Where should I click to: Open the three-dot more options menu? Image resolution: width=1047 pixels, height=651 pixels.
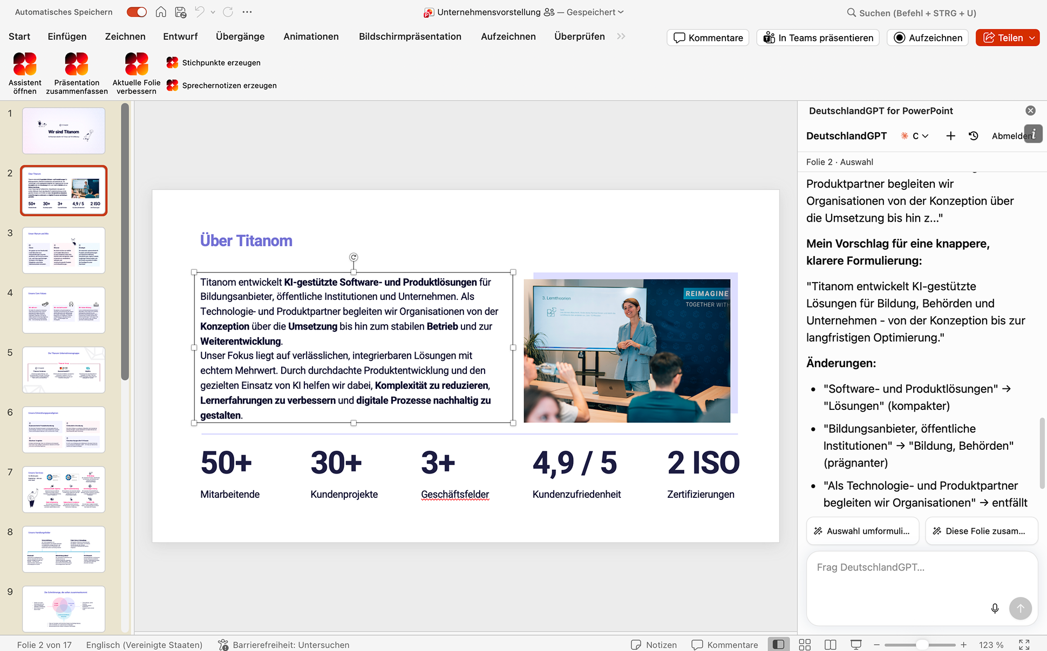pos(247,12)
